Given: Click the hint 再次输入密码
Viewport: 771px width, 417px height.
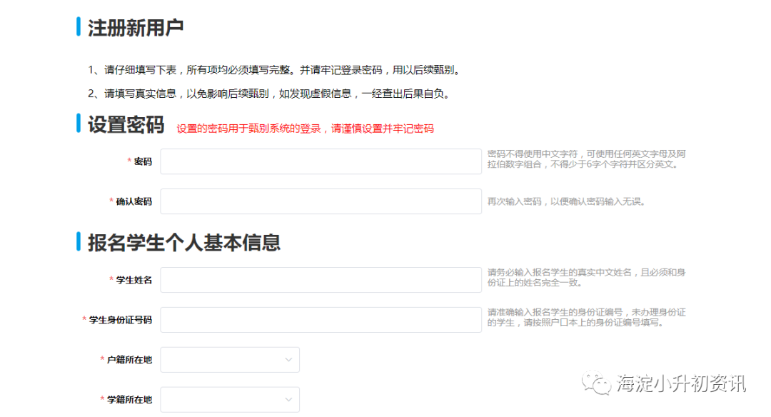Looking at the screenshot, I should click(x=566, y=201).
